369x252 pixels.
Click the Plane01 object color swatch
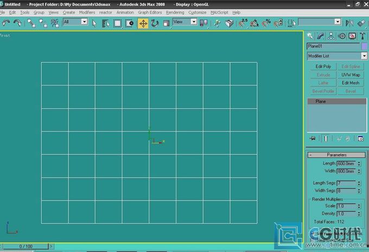click(x=364, y=46)
